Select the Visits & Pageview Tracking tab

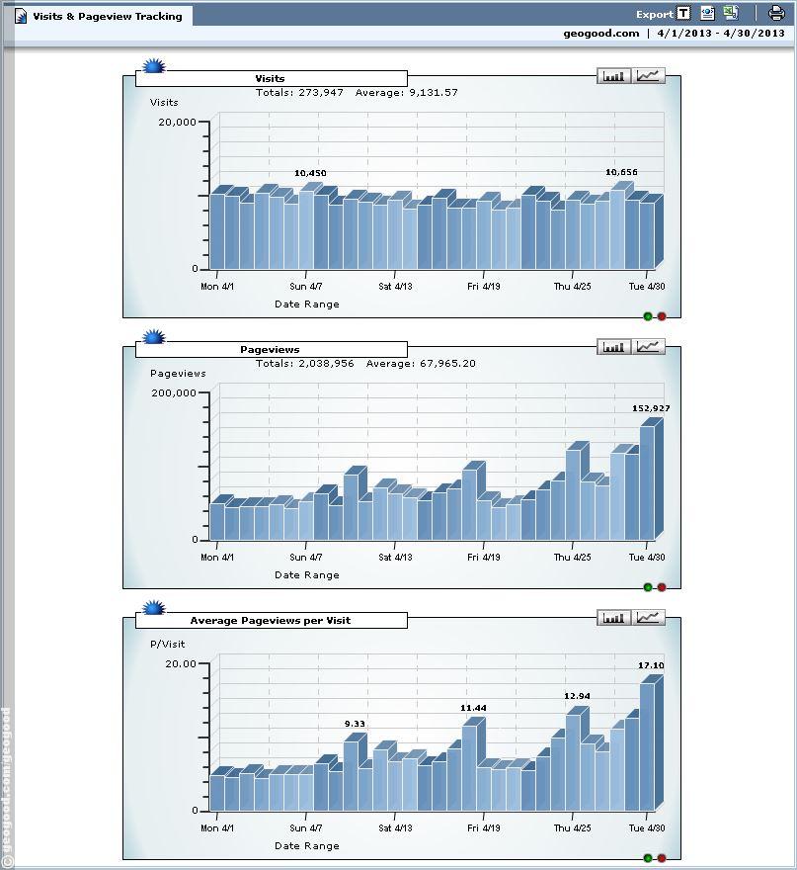pos(99,16)
